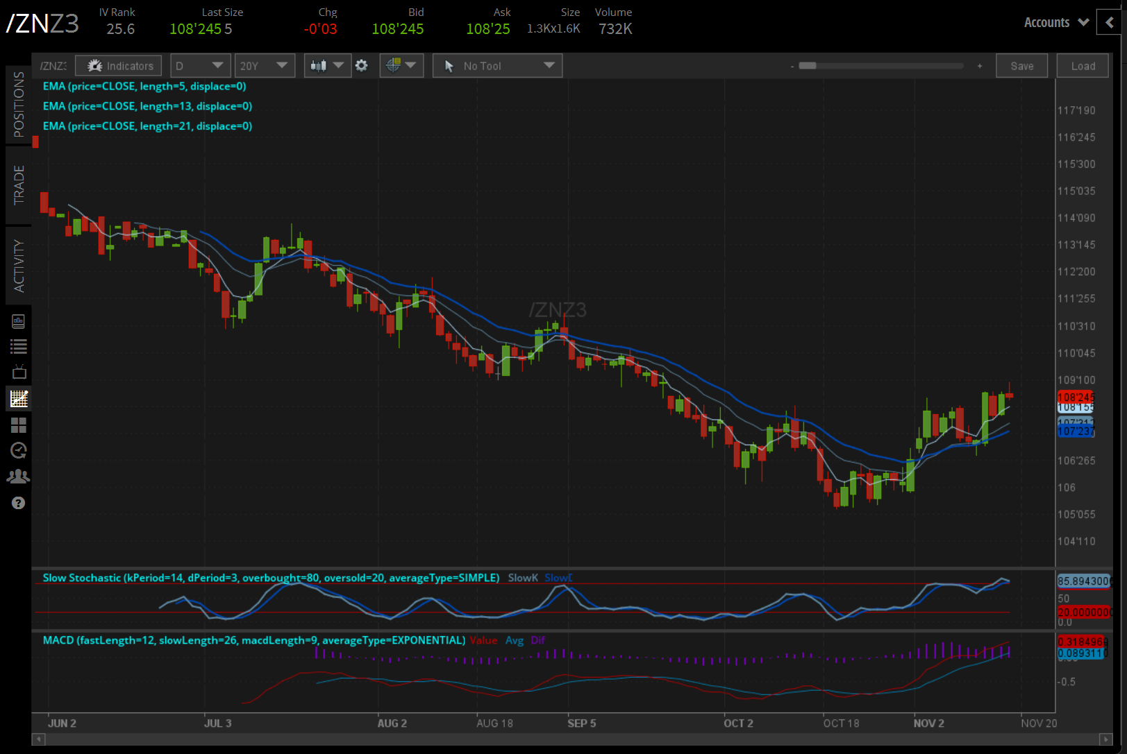Open the D aggregation period dropdown
Image resolution: width=1127 pixels, height=754 pixels.
click(199, 66)
